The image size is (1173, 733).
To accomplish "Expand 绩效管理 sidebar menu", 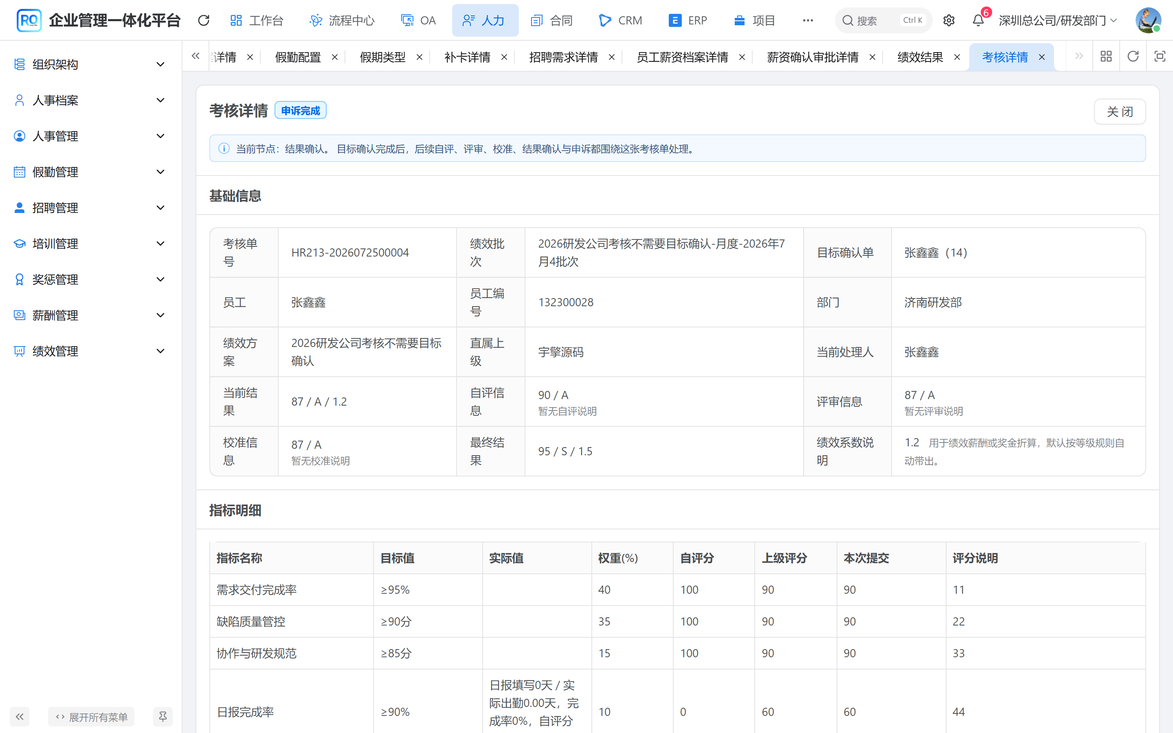I will click(x=90, y=351).
